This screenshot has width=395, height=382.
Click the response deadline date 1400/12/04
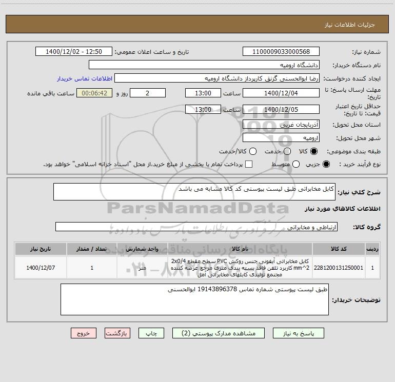[281, 93]
